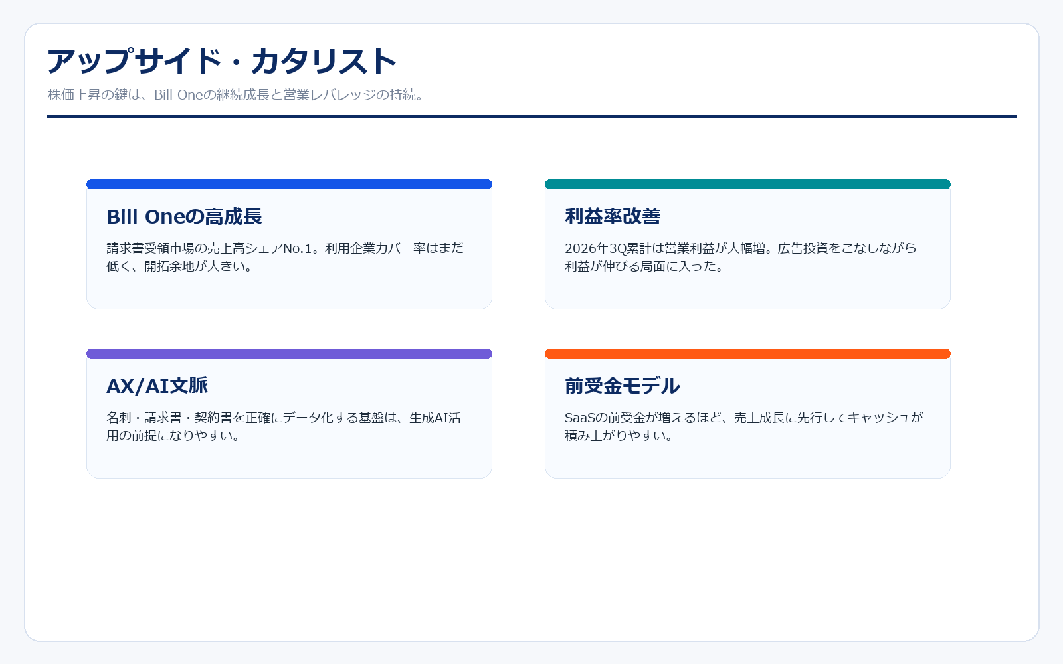
Task: Click the description starting SaaSの前受金が増えるほど
Action: pyautogui.click(x=744, y=426)
